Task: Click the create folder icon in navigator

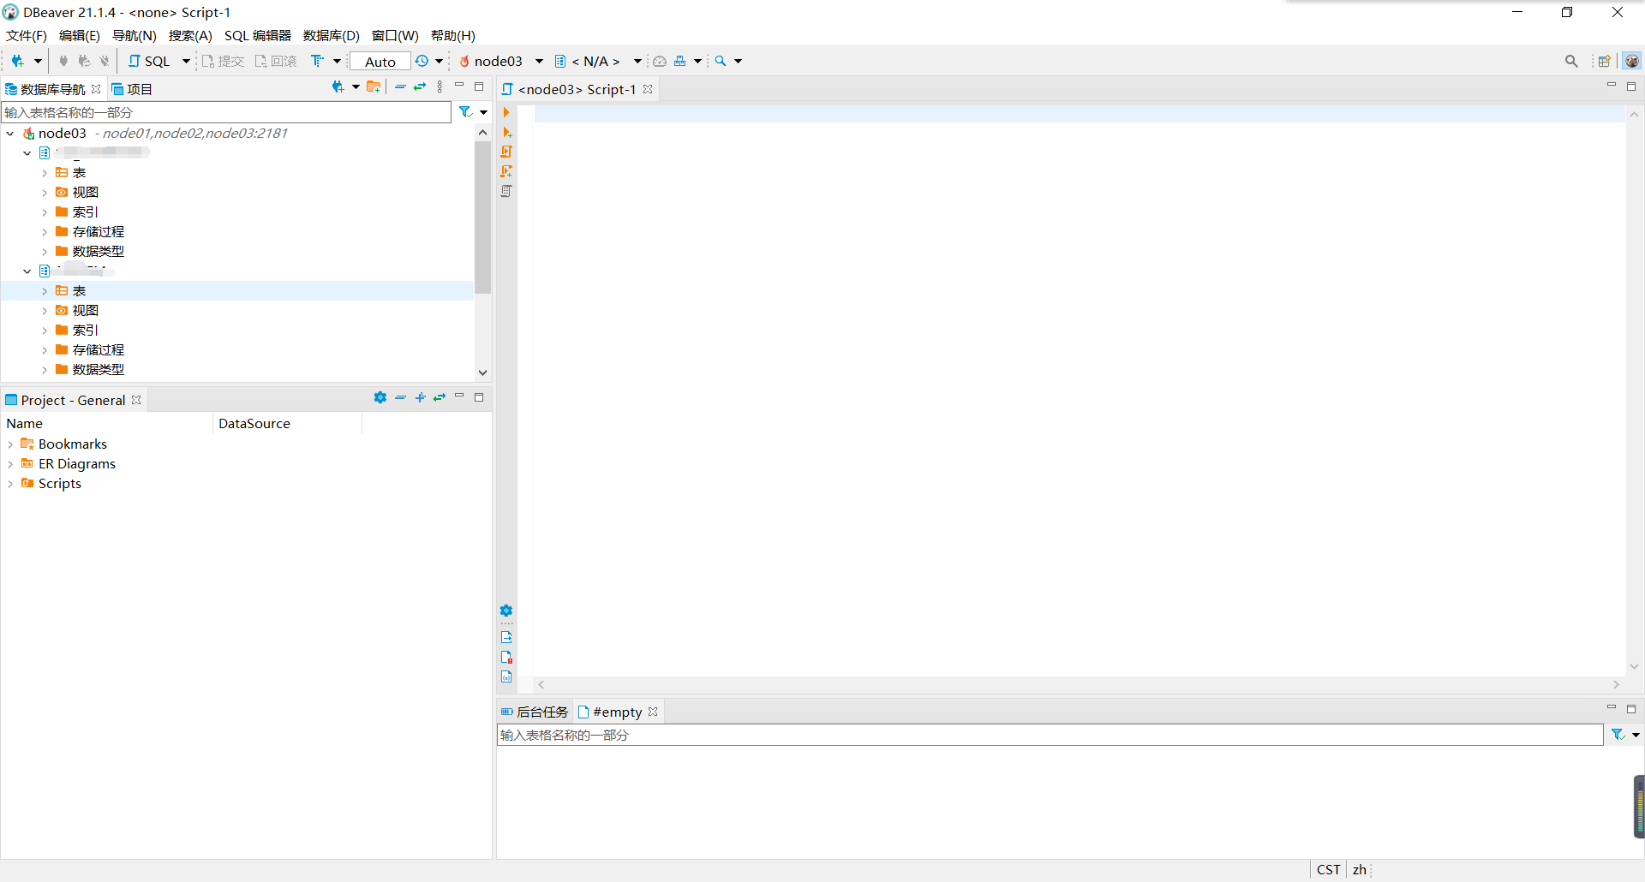Action: tap(374, 86)
